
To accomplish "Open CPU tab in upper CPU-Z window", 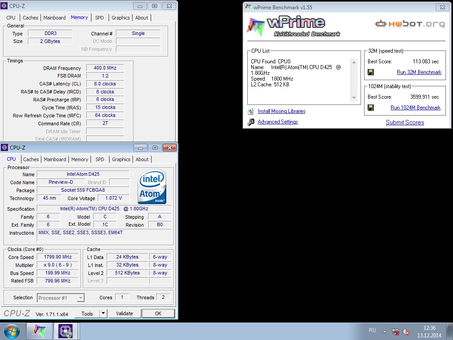I will (11, 18).
